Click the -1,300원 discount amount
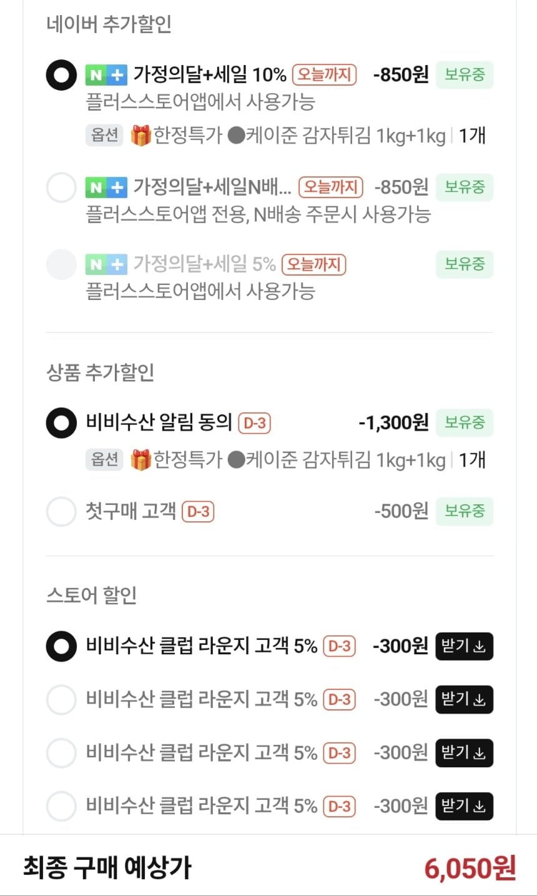The image size is (537, 896). click(393, 423)
